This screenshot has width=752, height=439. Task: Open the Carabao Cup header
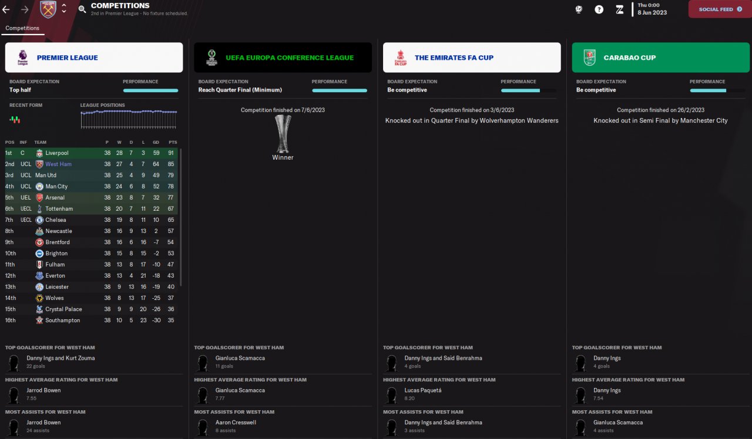pyautogui.click(x=661, y=58)
